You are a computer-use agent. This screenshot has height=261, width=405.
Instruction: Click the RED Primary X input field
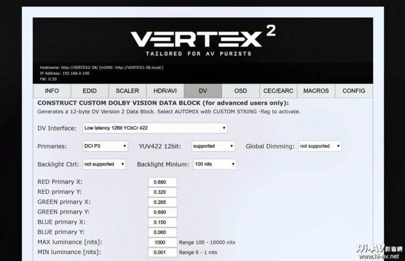click(163, 182)
